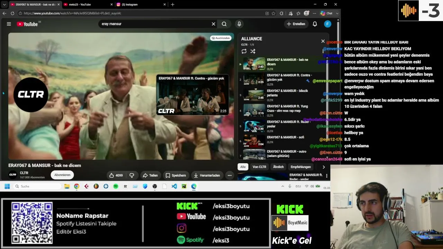Open PyCharm from the taskbar

[184, 186]
